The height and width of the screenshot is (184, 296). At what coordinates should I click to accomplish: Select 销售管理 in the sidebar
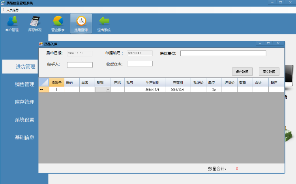tap(24, 84)
